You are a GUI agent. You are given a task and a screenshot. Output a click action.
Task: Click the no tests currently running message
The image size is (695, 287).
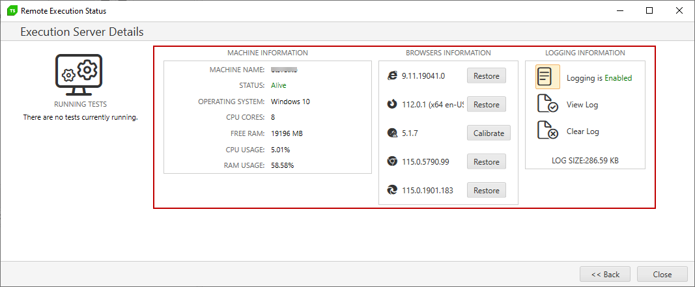point(80,117)
